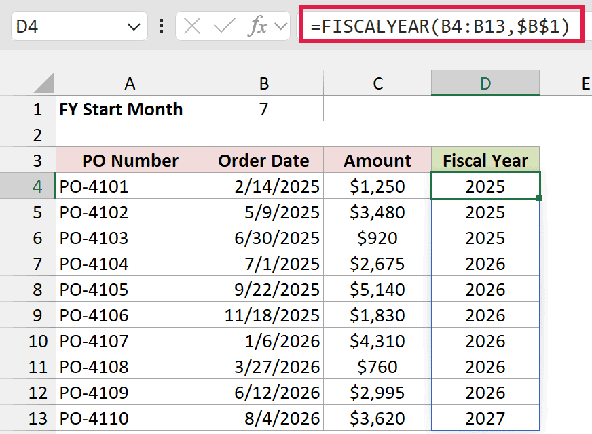The image size is (592, 434).
Task: Click date cell 7/1/2025
Action: [264, 263]
